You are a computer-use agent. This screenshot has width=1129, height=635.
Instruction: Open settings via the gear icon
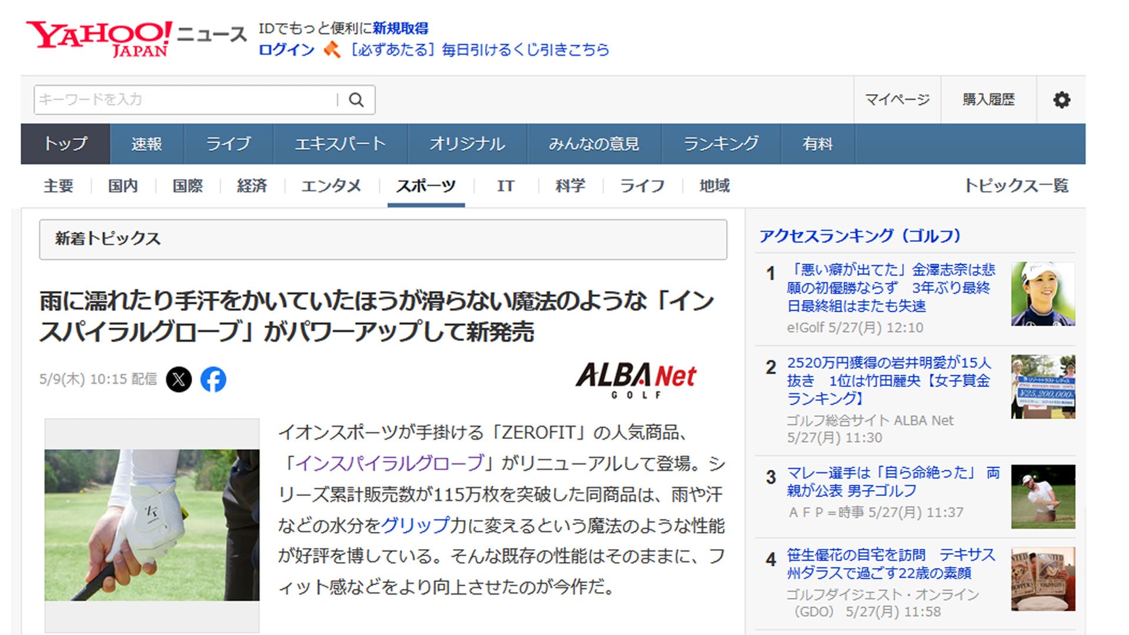pyautogui.click(x=1061, y=100)
